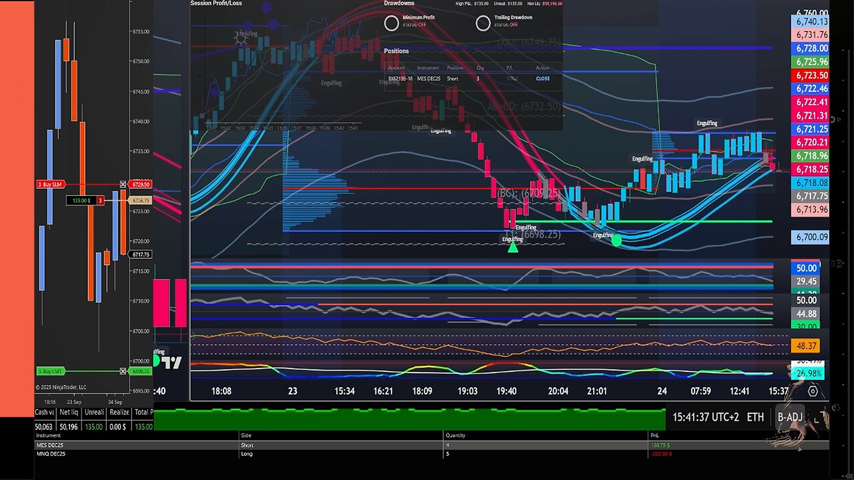854x480 pixels.
Task: Click the 6717.75 current price tag
Action: tap(141, 255)
